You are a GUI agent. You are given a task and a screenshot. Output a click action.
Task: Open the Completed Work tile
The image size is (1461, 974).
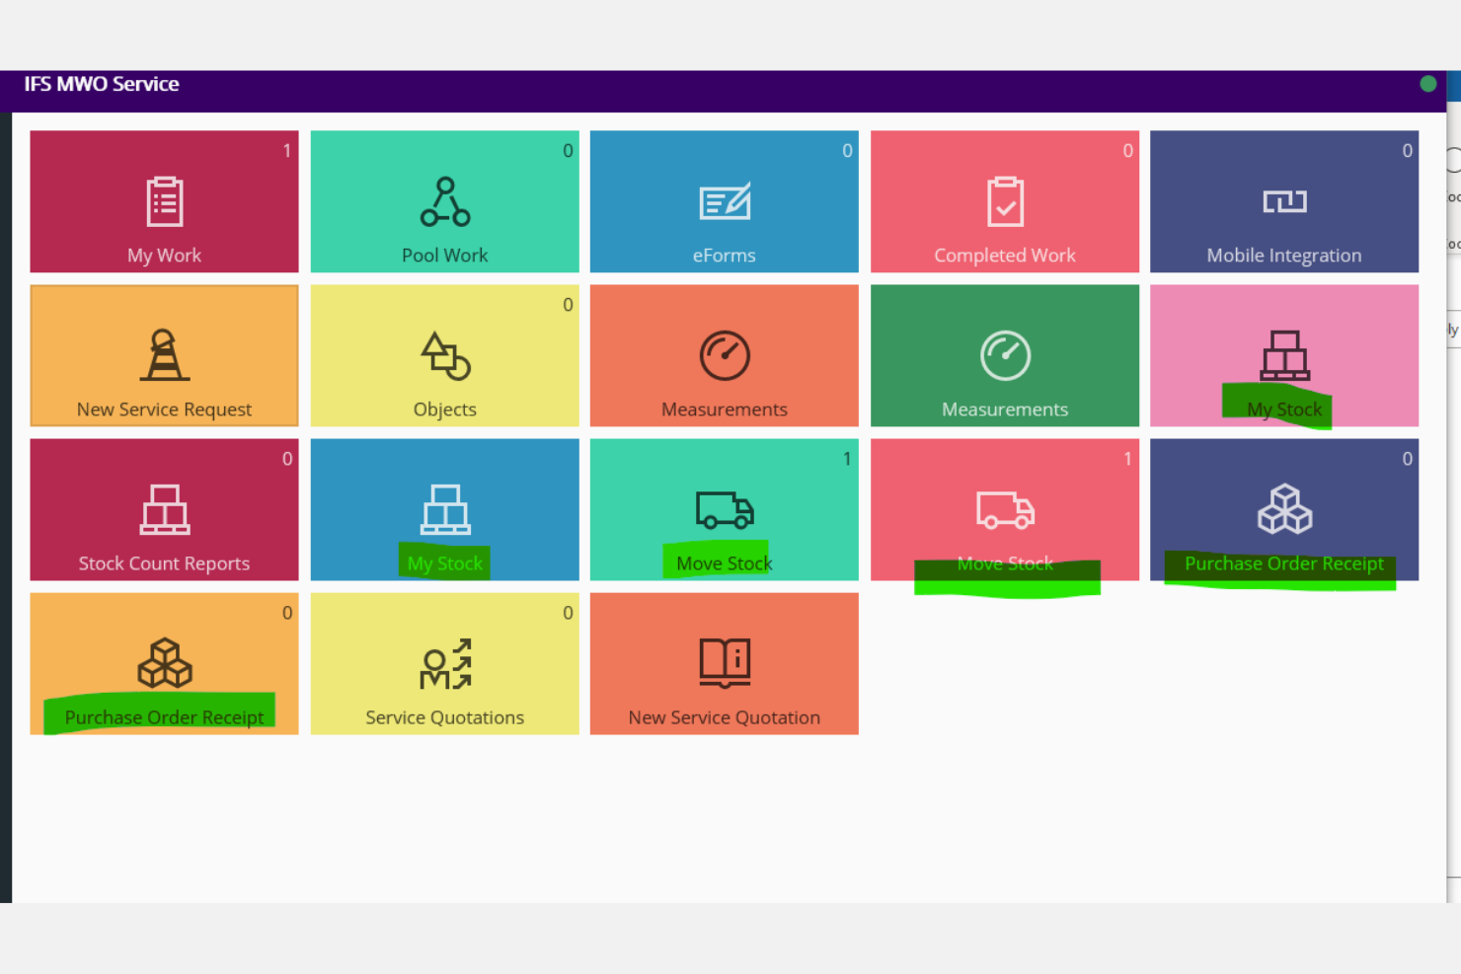coord(1004,202)
